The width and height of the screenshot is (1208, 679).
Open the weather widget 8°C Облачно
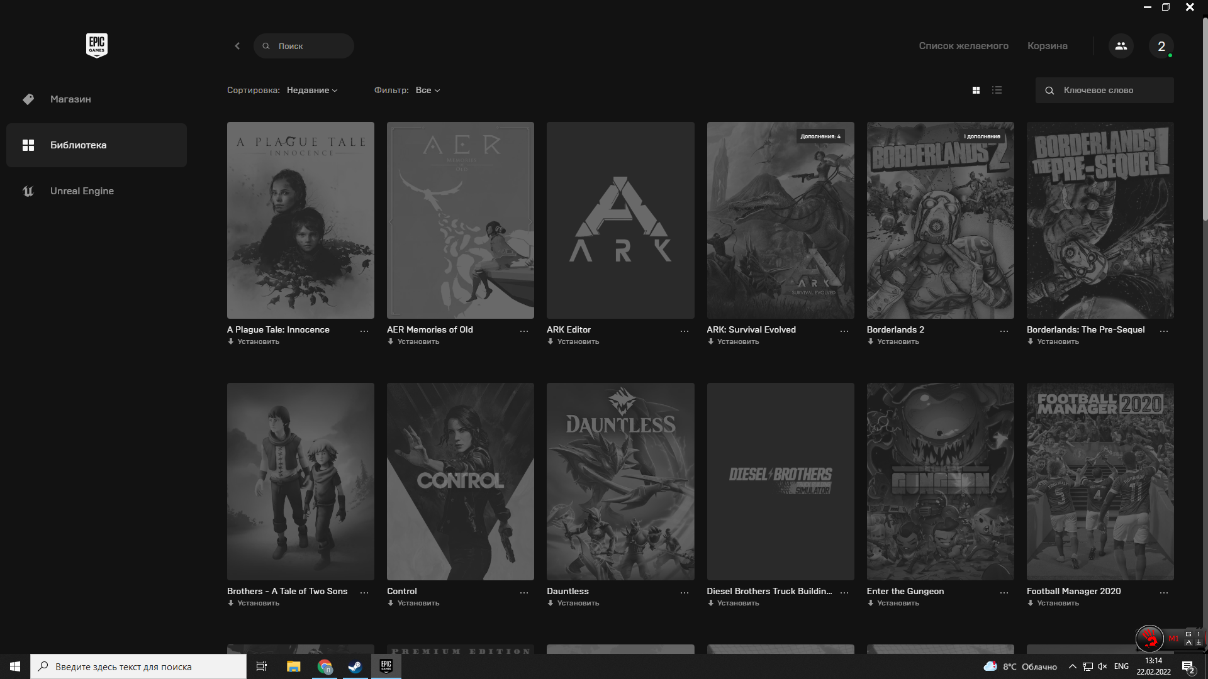pos(1020,666)
